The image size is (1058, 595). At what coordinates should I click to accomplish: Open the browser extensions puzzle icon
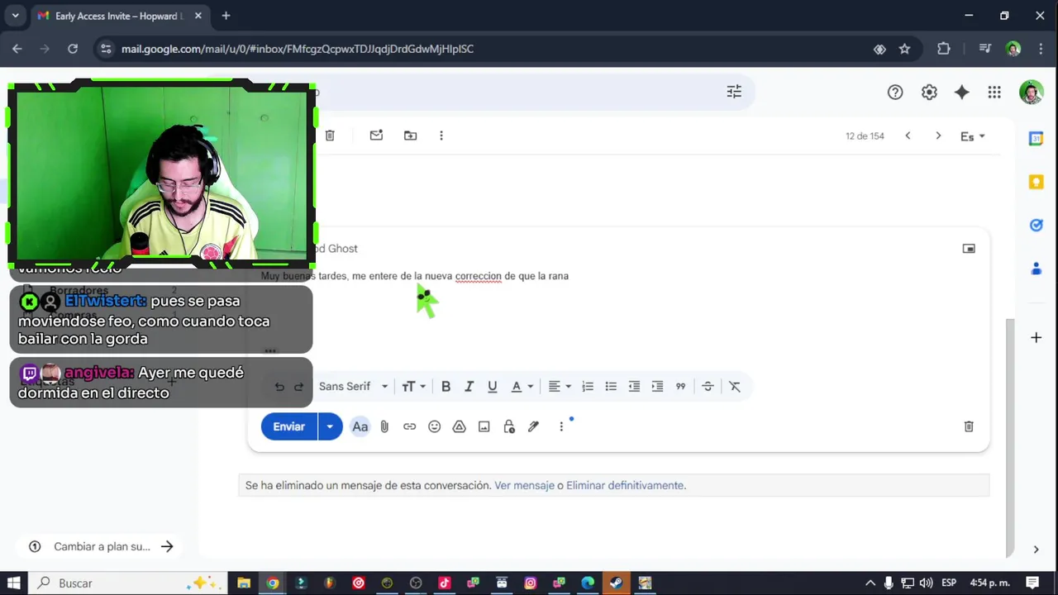coord(944,49)
